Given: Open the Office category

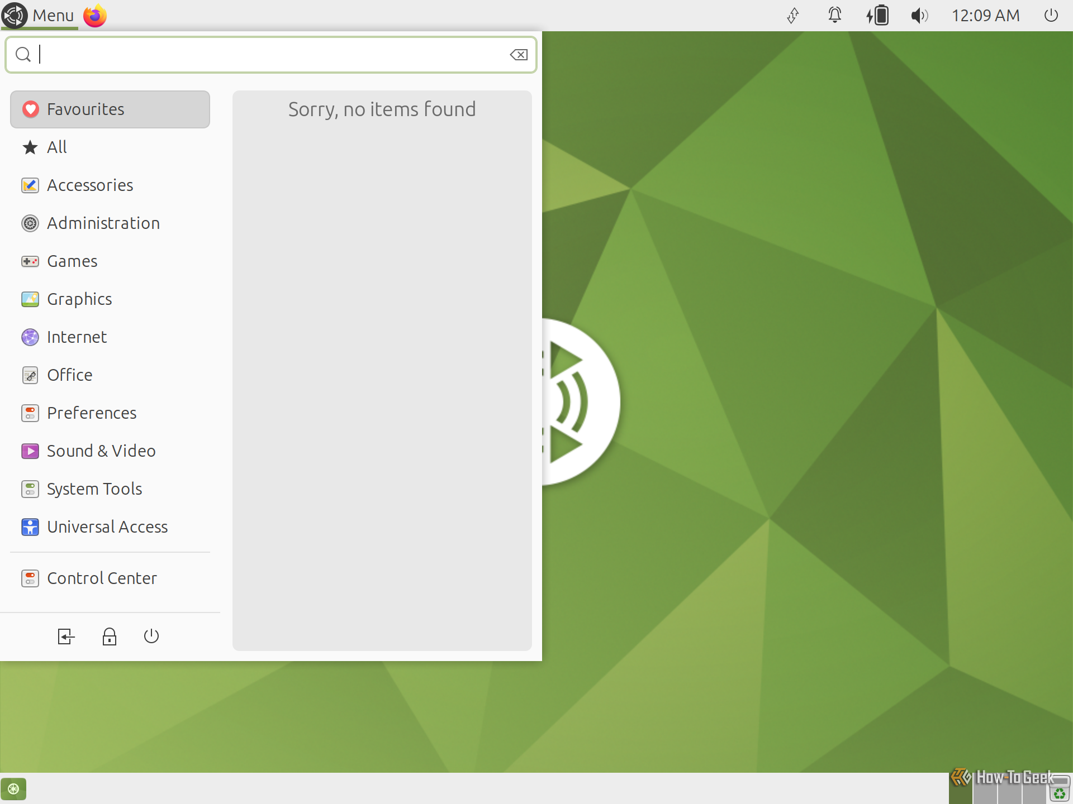Looking at the screenshot, I should pyautogui.click(x=110, y=375).
